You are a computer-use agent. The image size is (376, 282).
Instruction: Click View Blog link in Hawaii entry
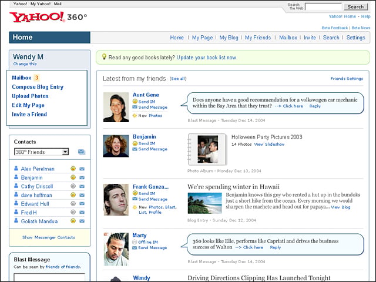coord(341,207)
